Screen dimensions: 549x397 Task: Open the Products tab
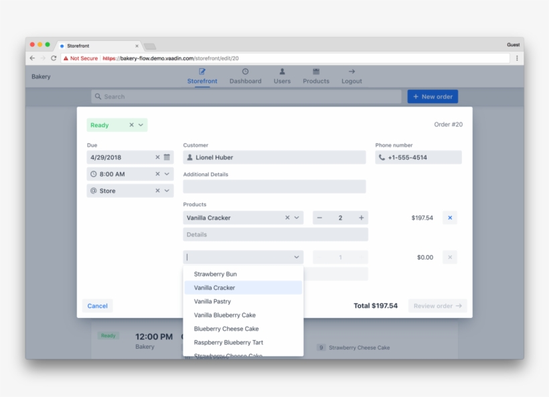[x=316, y=76]
